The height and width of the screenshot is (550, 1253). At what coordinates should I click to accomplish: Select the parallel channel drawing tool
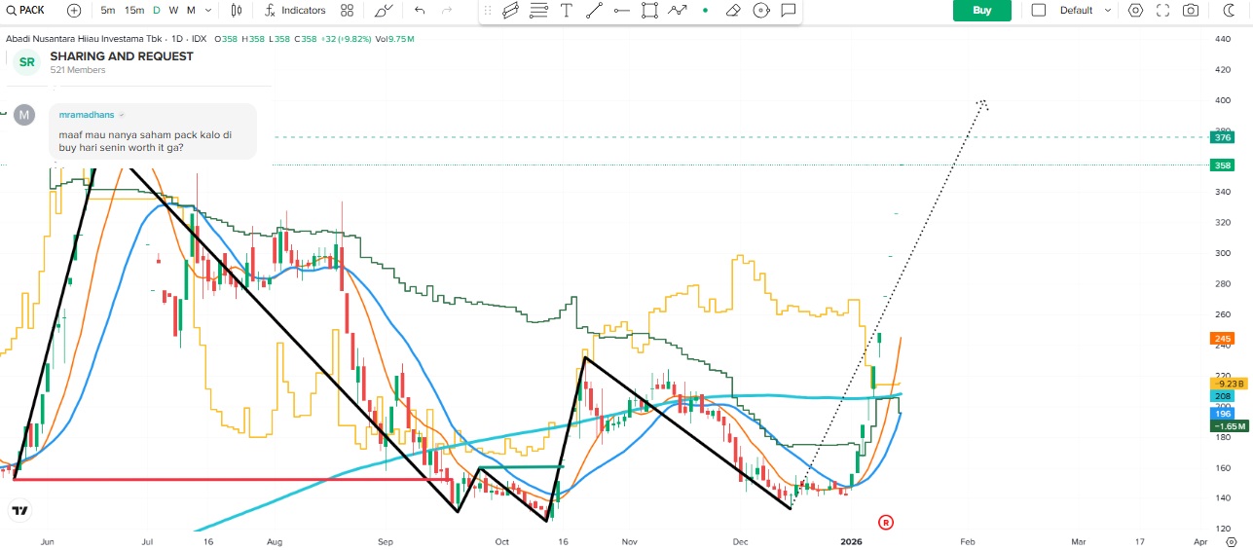pos(510,10)
